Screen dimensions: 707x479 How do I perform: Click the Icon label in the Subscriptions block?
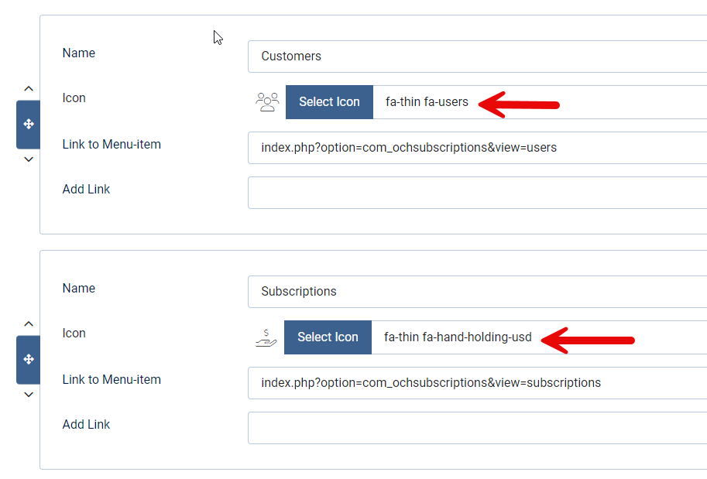coord(74,334)
